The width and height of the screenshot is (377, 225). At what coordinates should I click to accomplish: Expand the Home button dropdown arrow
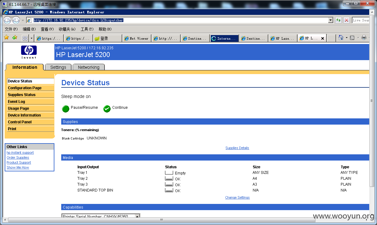tap(347, 38)
